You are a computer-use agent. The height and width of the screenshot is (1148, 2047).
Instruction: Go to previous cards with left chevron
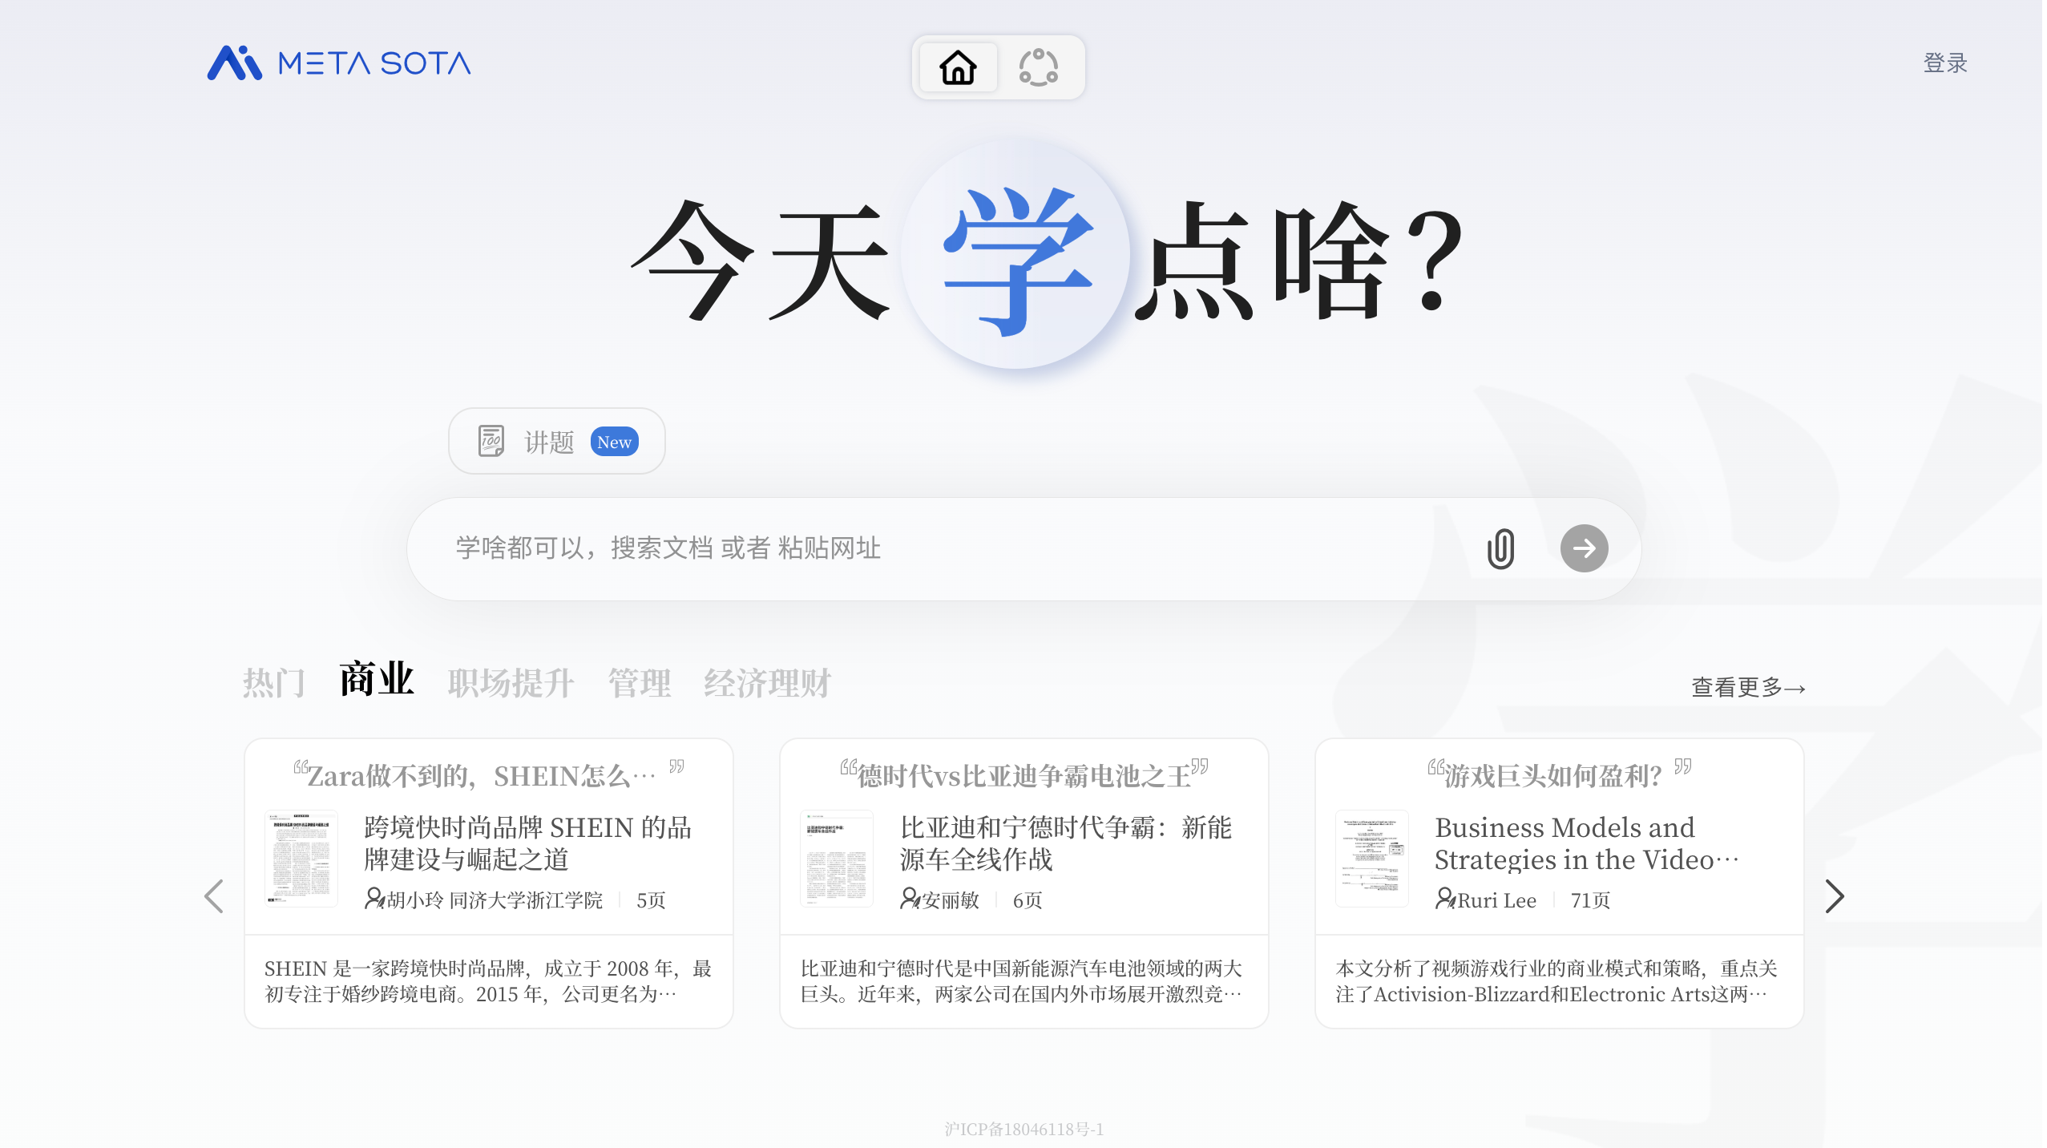tap(214, 896)
